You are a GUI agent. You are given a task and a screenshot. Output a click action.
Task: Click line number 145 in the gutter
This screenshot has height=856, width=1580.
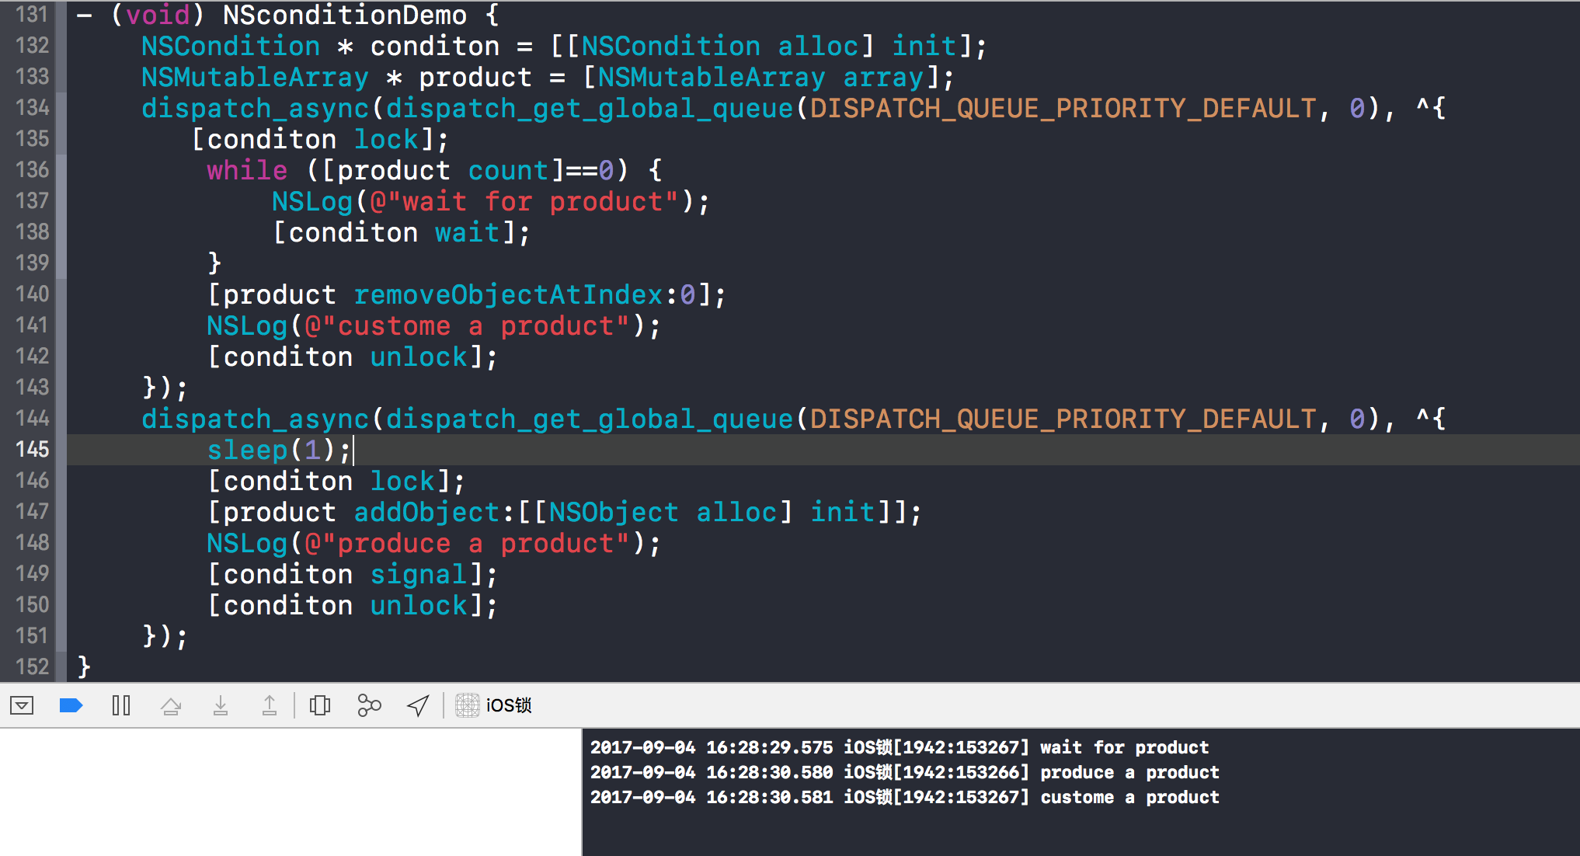32,450
